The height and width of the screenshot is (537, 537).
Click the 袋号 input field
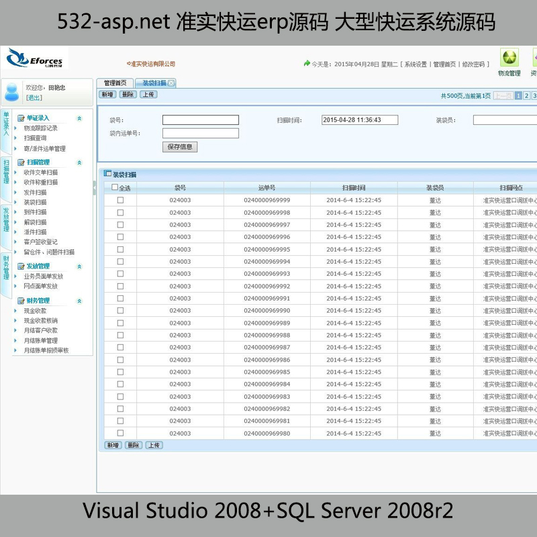[201, 120]
